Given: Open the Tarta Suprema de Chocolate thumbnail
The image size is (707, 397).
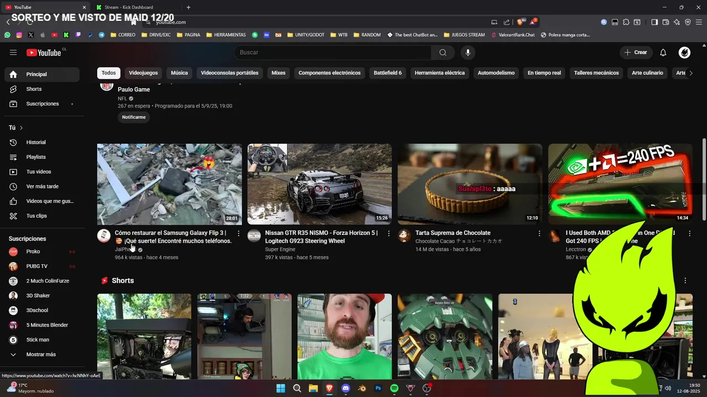Looking at the screenshot, I should pyautogui.click(x=469, y=184).
